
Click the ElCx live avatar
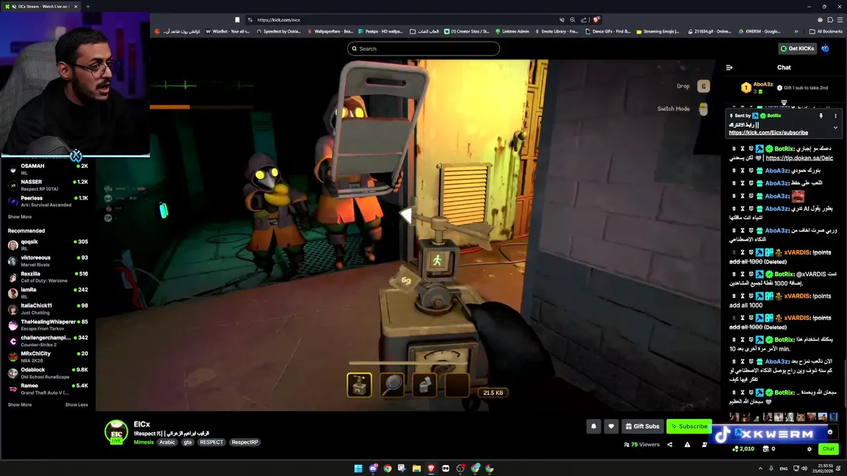116,432
